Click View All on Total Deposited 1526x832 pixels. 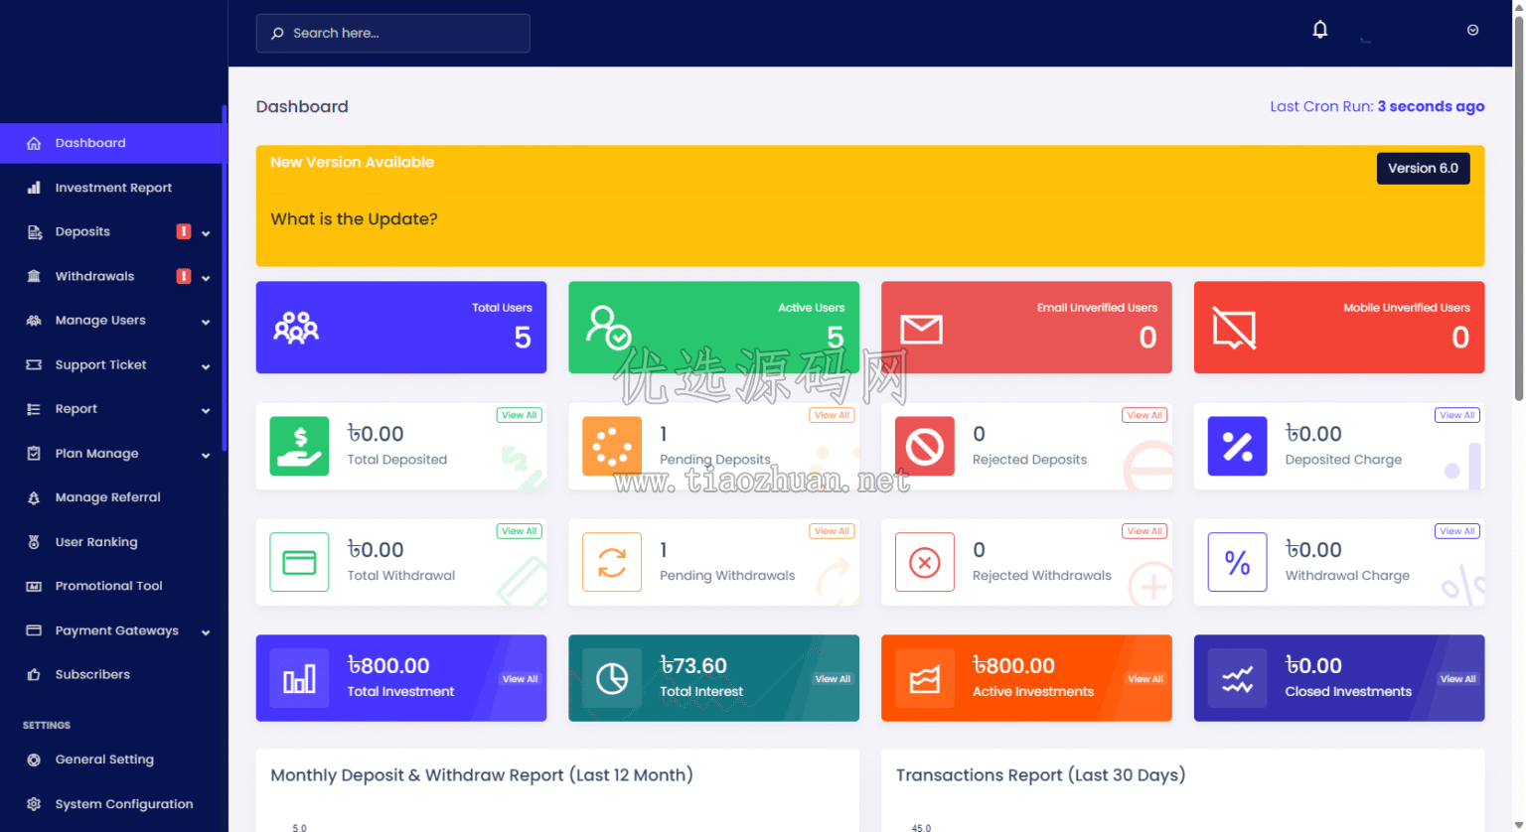[x=519, y=415]
